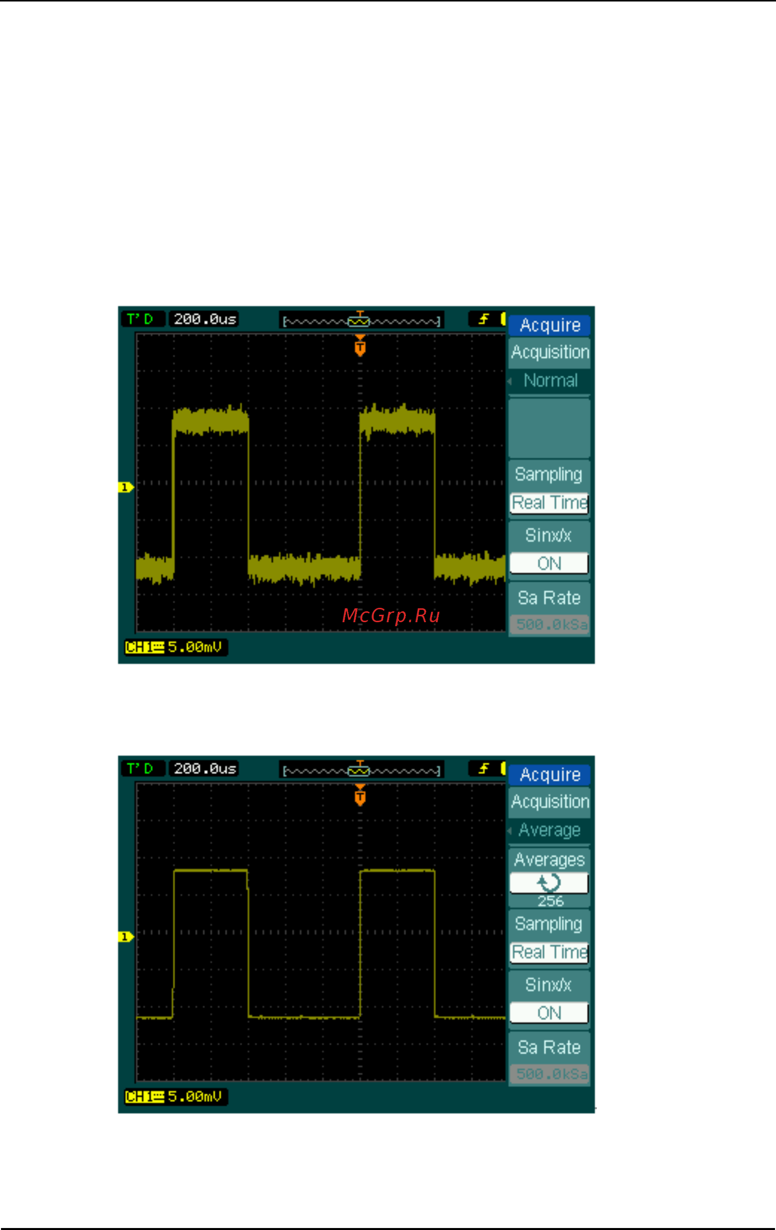Click waveform memory position bar in upper screen

(362, 320)
